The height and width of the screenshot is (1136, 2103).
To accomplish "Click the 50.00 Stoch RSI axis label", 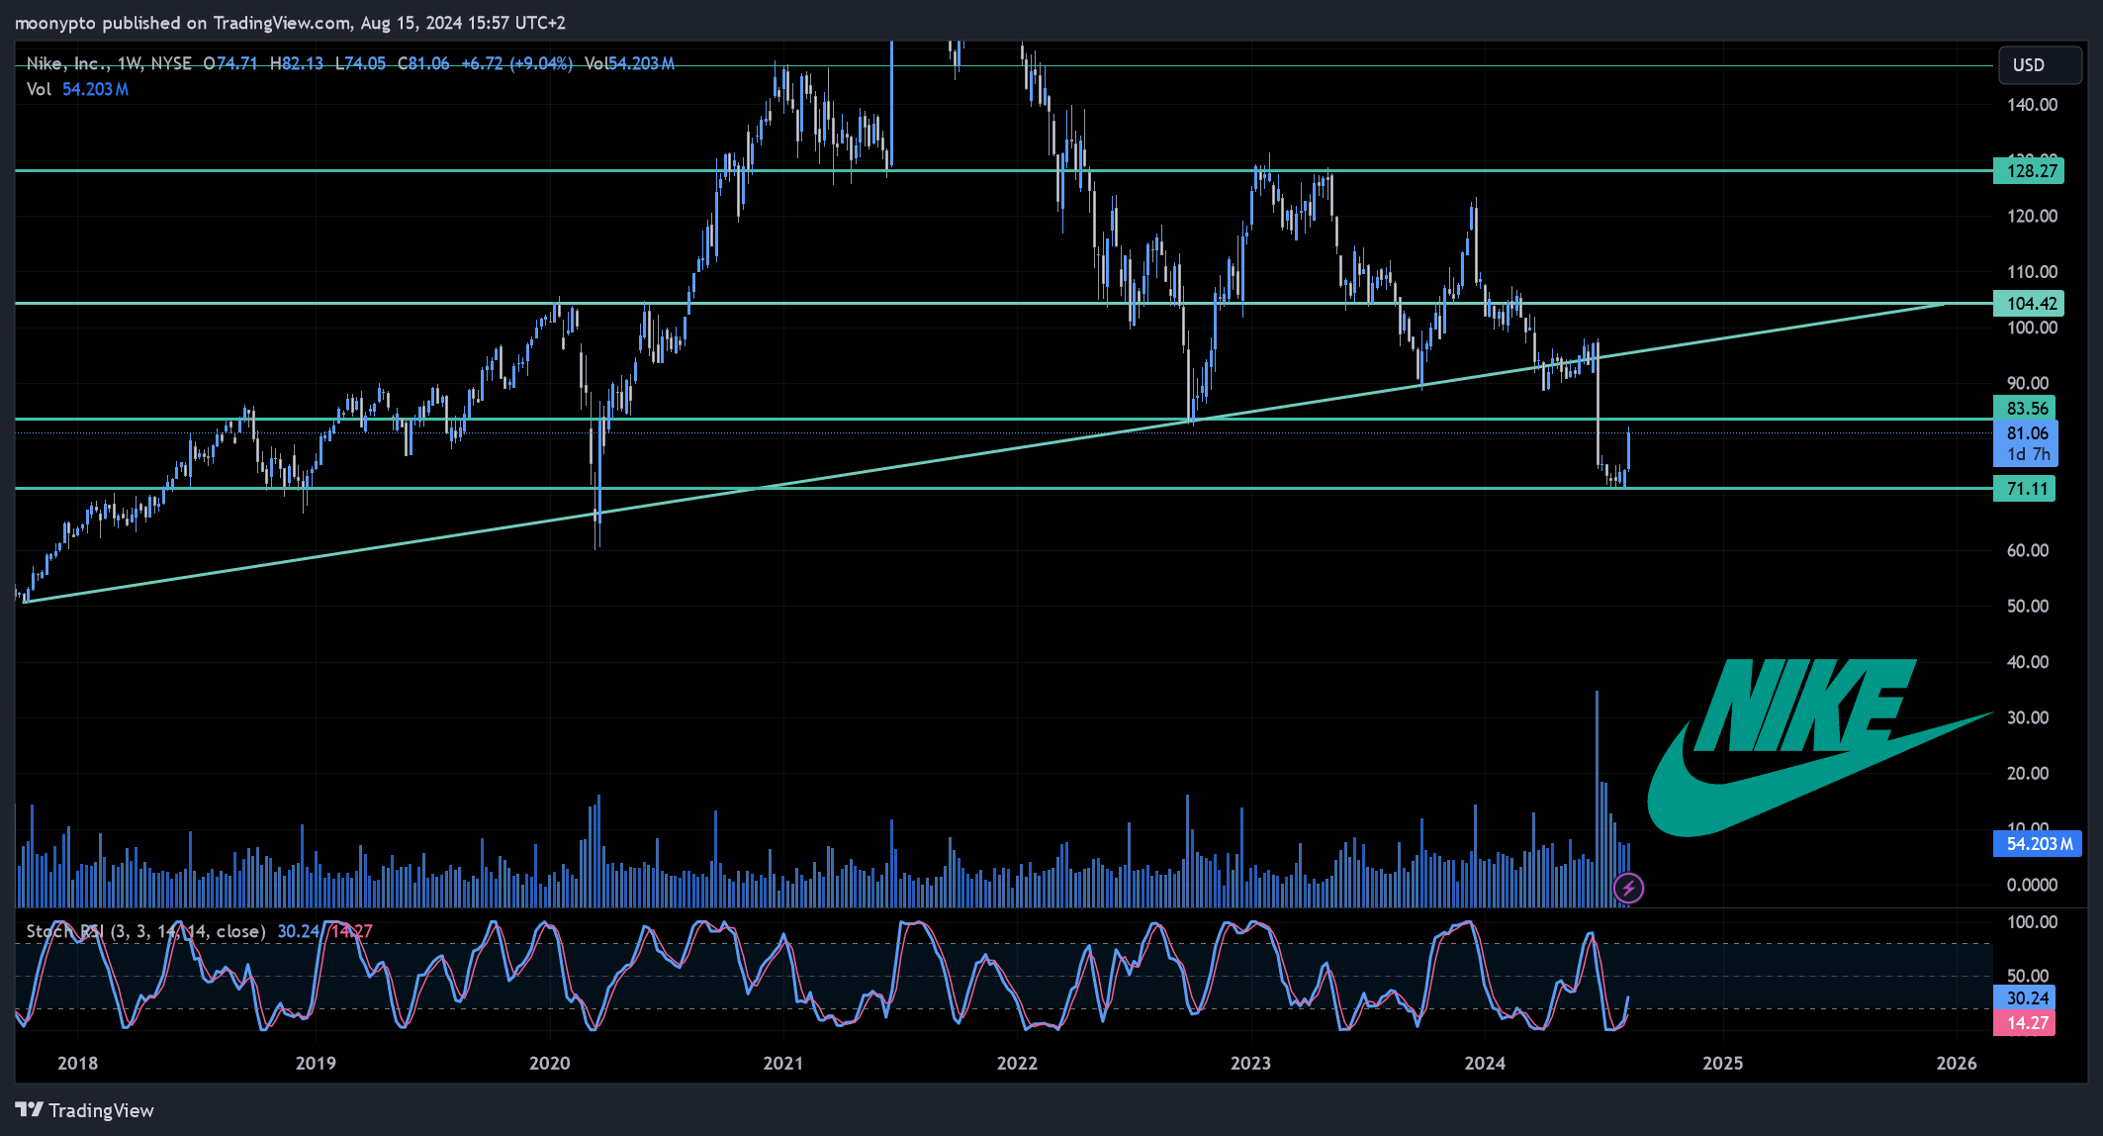I will pyautogui.click(x=2028, y=976).
